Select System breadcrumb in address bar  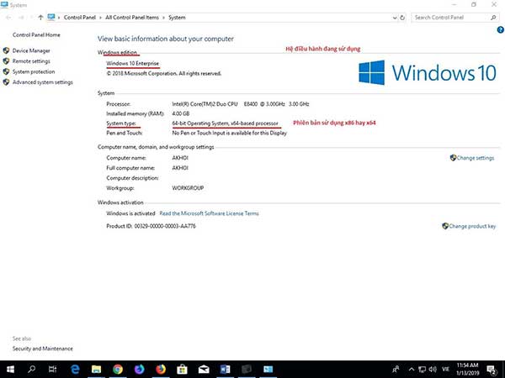tap(177, 18)
